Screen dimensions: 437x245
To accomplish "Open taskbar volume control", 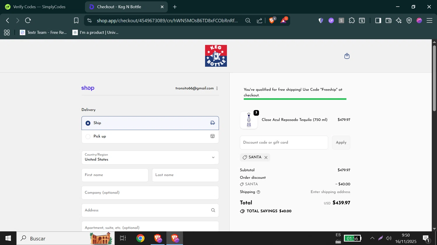I will 389,238.
